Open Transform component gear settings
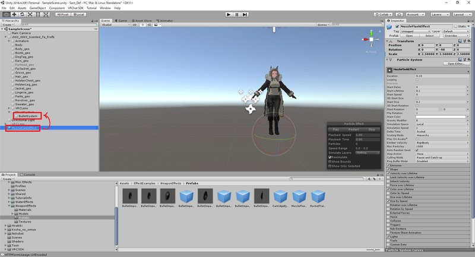Screen dimensions: 475x257 coord(468,41)
